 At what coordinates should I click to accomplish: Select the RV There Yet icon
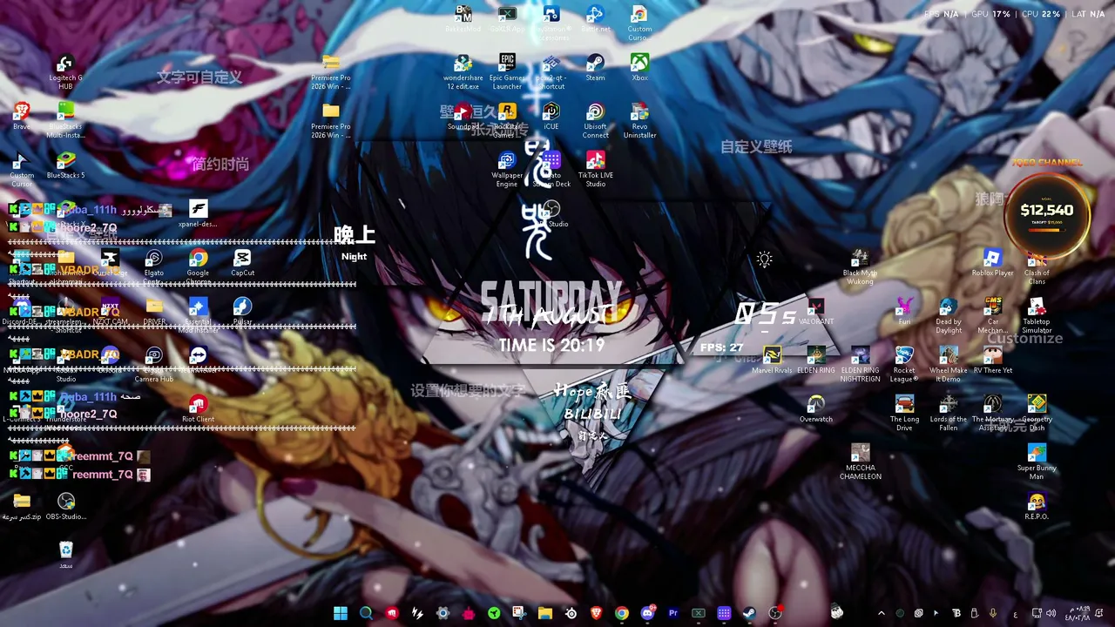(992, 361)
